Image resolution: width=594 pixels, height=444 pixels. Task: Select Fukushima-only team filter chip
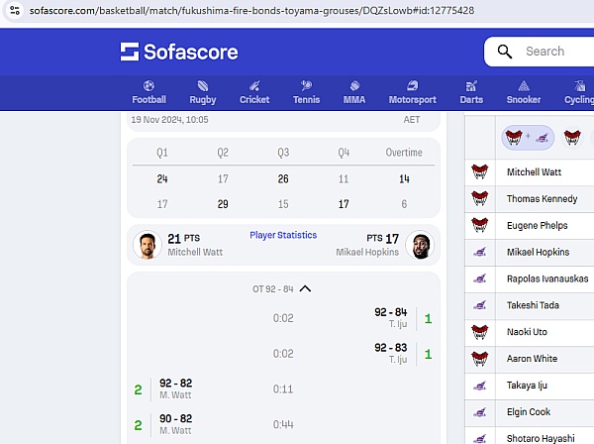572,137
